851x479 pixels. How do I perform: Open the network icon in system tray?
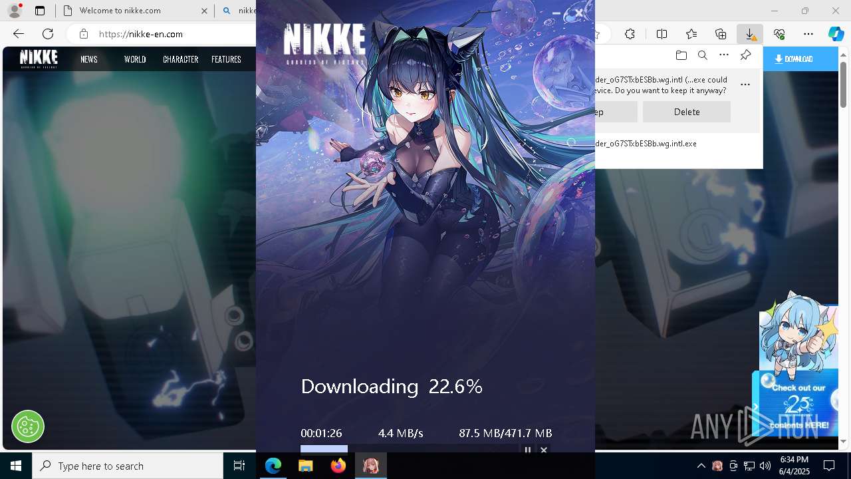click(749, 466)
